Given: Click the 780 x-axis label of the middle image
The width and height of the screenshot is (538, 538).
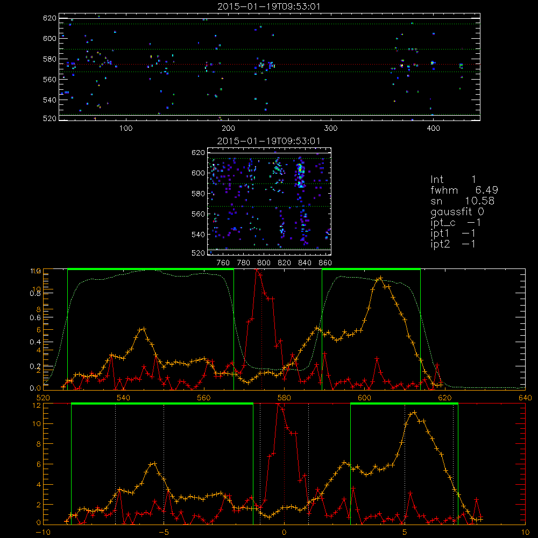Looking at the screenshot, I should coord(244,263).
